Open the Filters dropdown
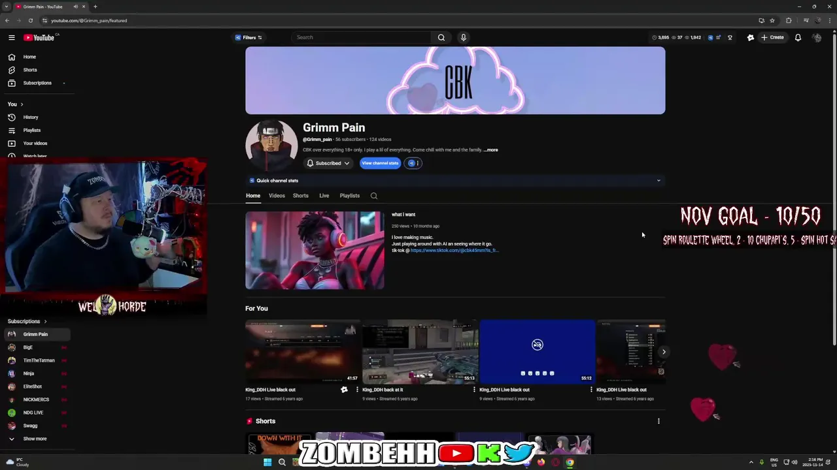 click(248, 37)
